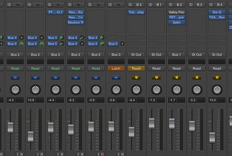Click the -8.4 volume value field

click(132, 100)
